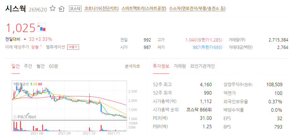Click the 저가 value 987(하한가 695)
Viewport: 294px width, 140px height.
click(x=208, y=47)
